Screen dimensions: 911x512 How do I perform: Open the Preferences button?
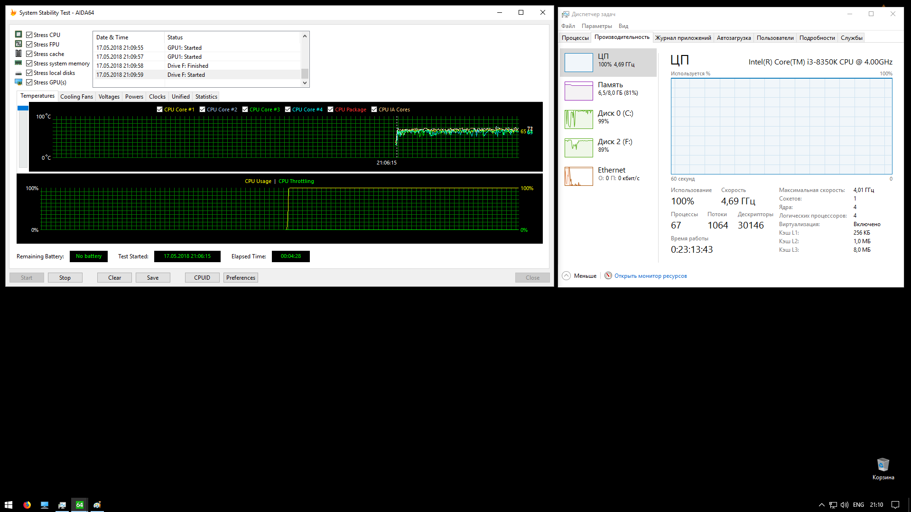tap(241, 278)
